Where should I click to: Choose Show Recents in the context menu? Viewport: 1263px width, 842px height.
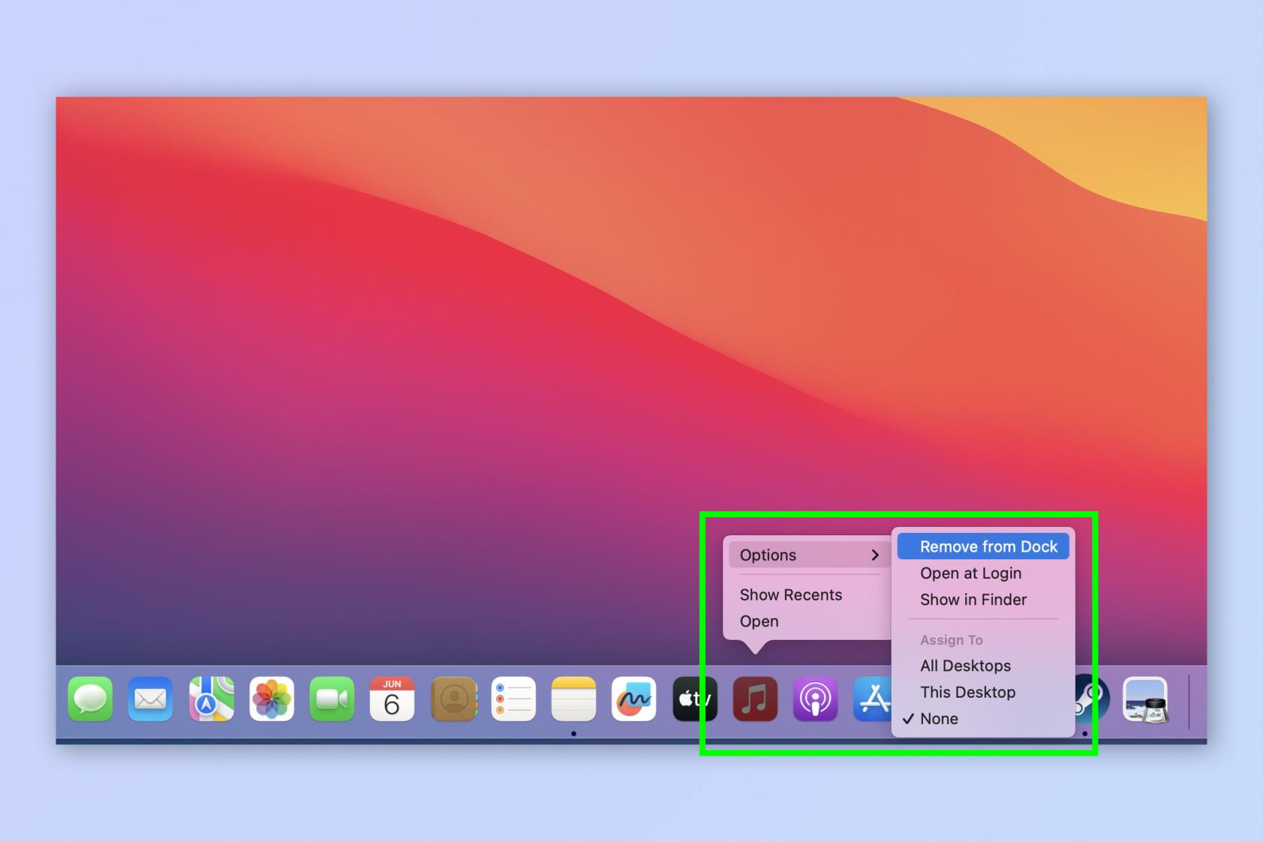click(791, 595)
